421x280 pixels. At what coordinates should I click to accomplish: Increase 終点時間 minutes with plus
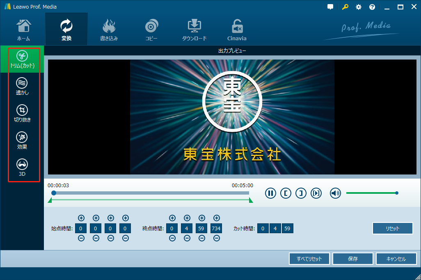187,218
